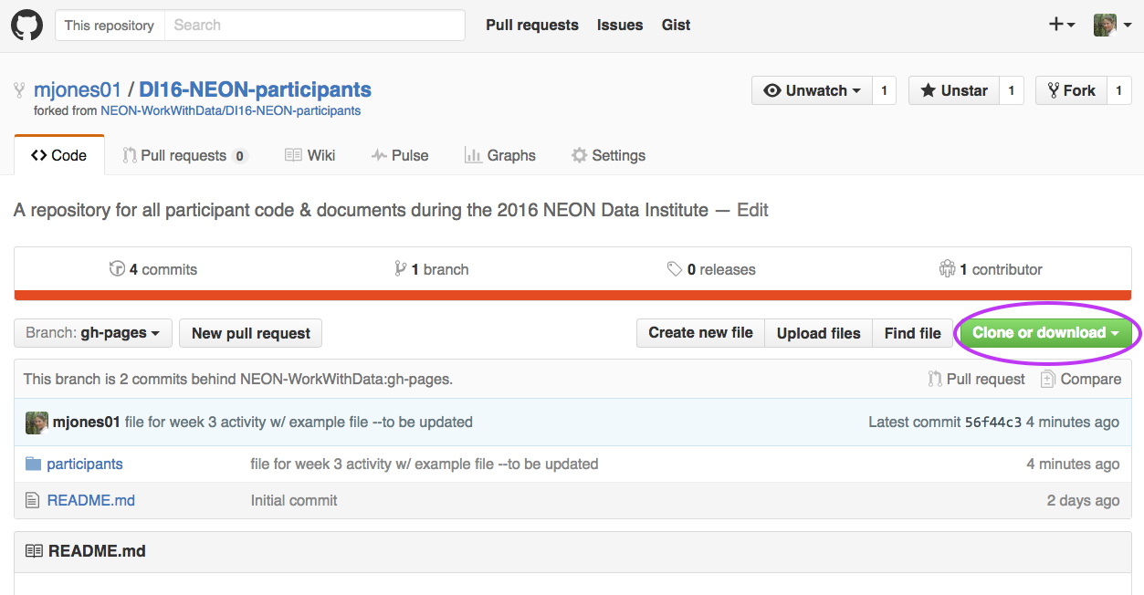Open the Unwatch dropdown
1144x595 pixels.
pyautogui.click(x=812, y=90)
